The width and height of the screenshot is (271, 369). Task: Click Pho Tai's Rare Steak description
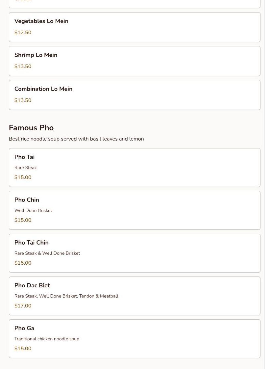25,168
